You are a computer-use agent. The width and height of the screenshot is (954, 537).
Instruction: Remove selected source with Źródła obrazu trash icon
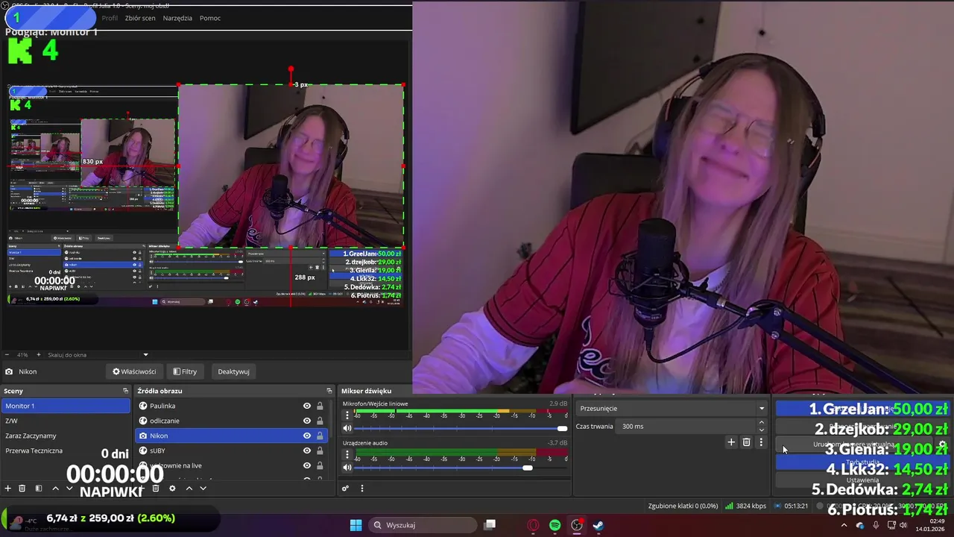click(x=156, y=489)
